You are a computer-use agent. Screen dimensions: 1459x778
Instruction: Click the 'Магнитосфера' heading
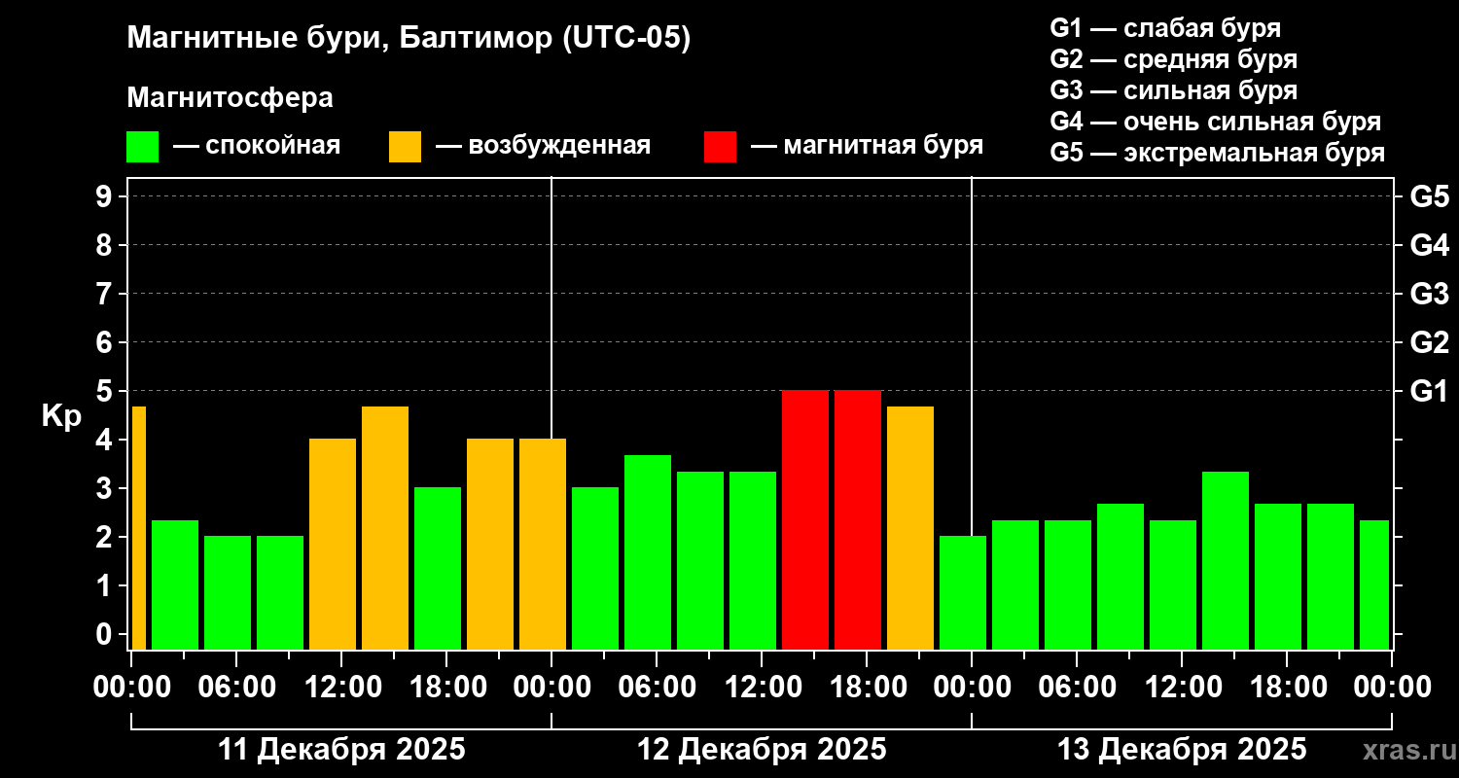pos(230,98)
